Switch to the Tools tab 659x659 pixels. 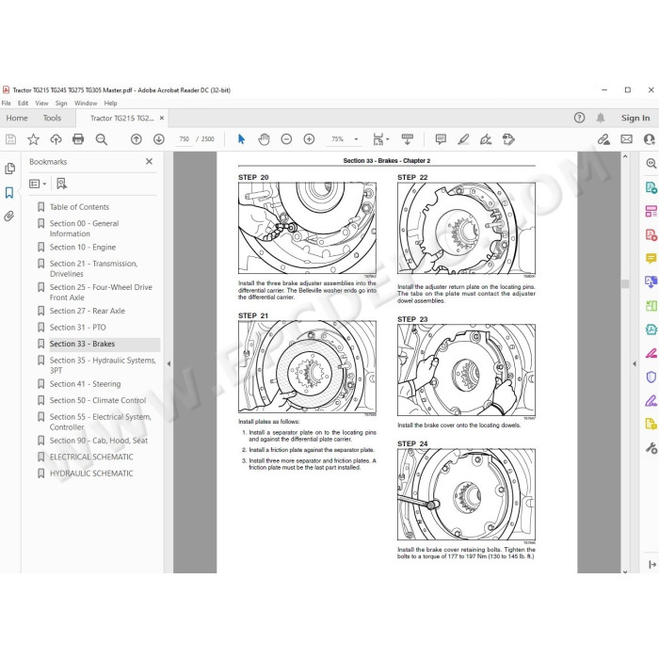click(x=52, y=118)
